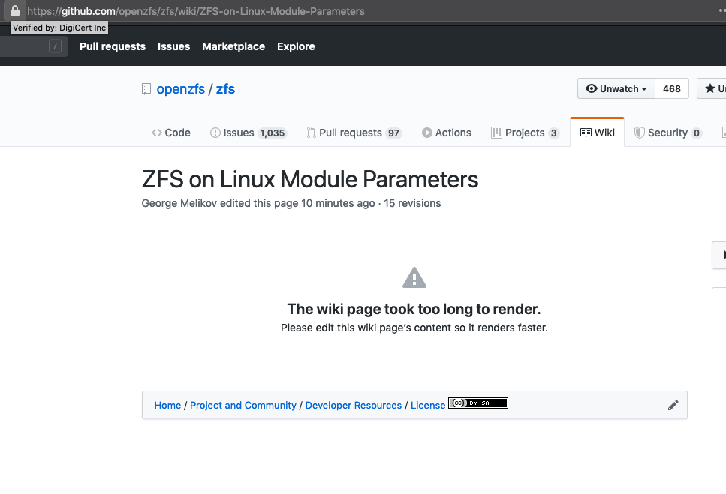Switch to the repository Issues tab
Screen dimensions: 726x494
(x=249, y=133)
